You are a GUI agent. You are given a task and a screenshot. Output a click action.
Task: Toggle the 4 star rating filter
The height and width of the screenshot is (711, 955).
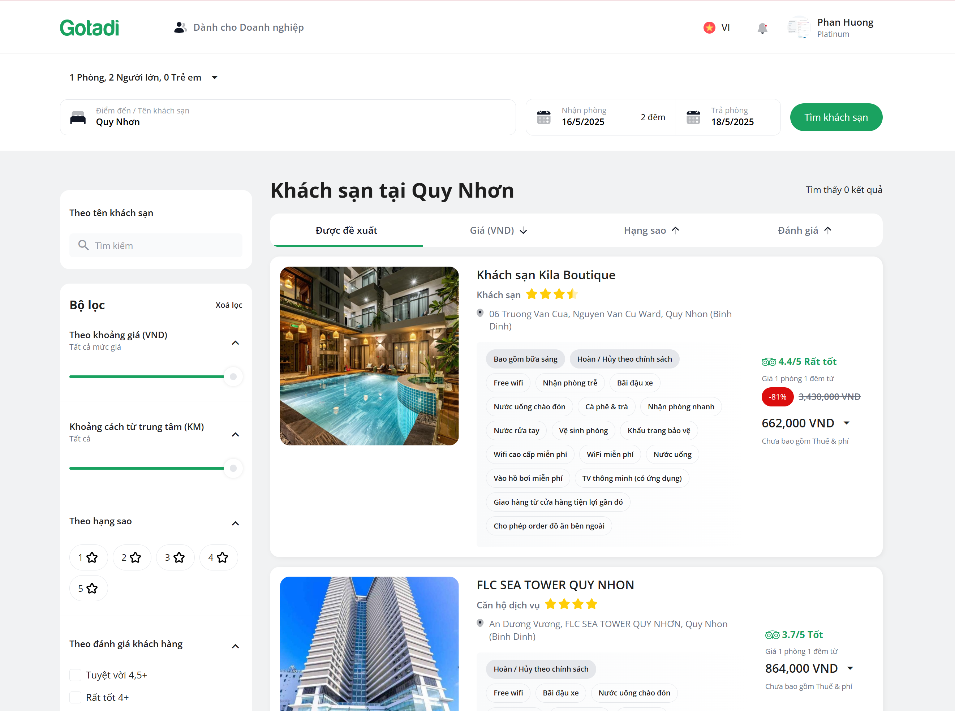click(218, 558)
